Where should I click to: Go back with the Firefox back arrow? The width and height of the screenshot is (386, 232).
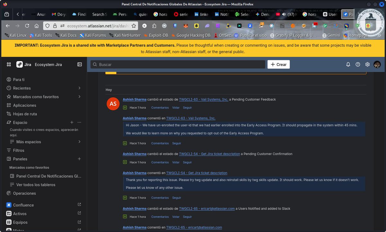tap(8, 26)
